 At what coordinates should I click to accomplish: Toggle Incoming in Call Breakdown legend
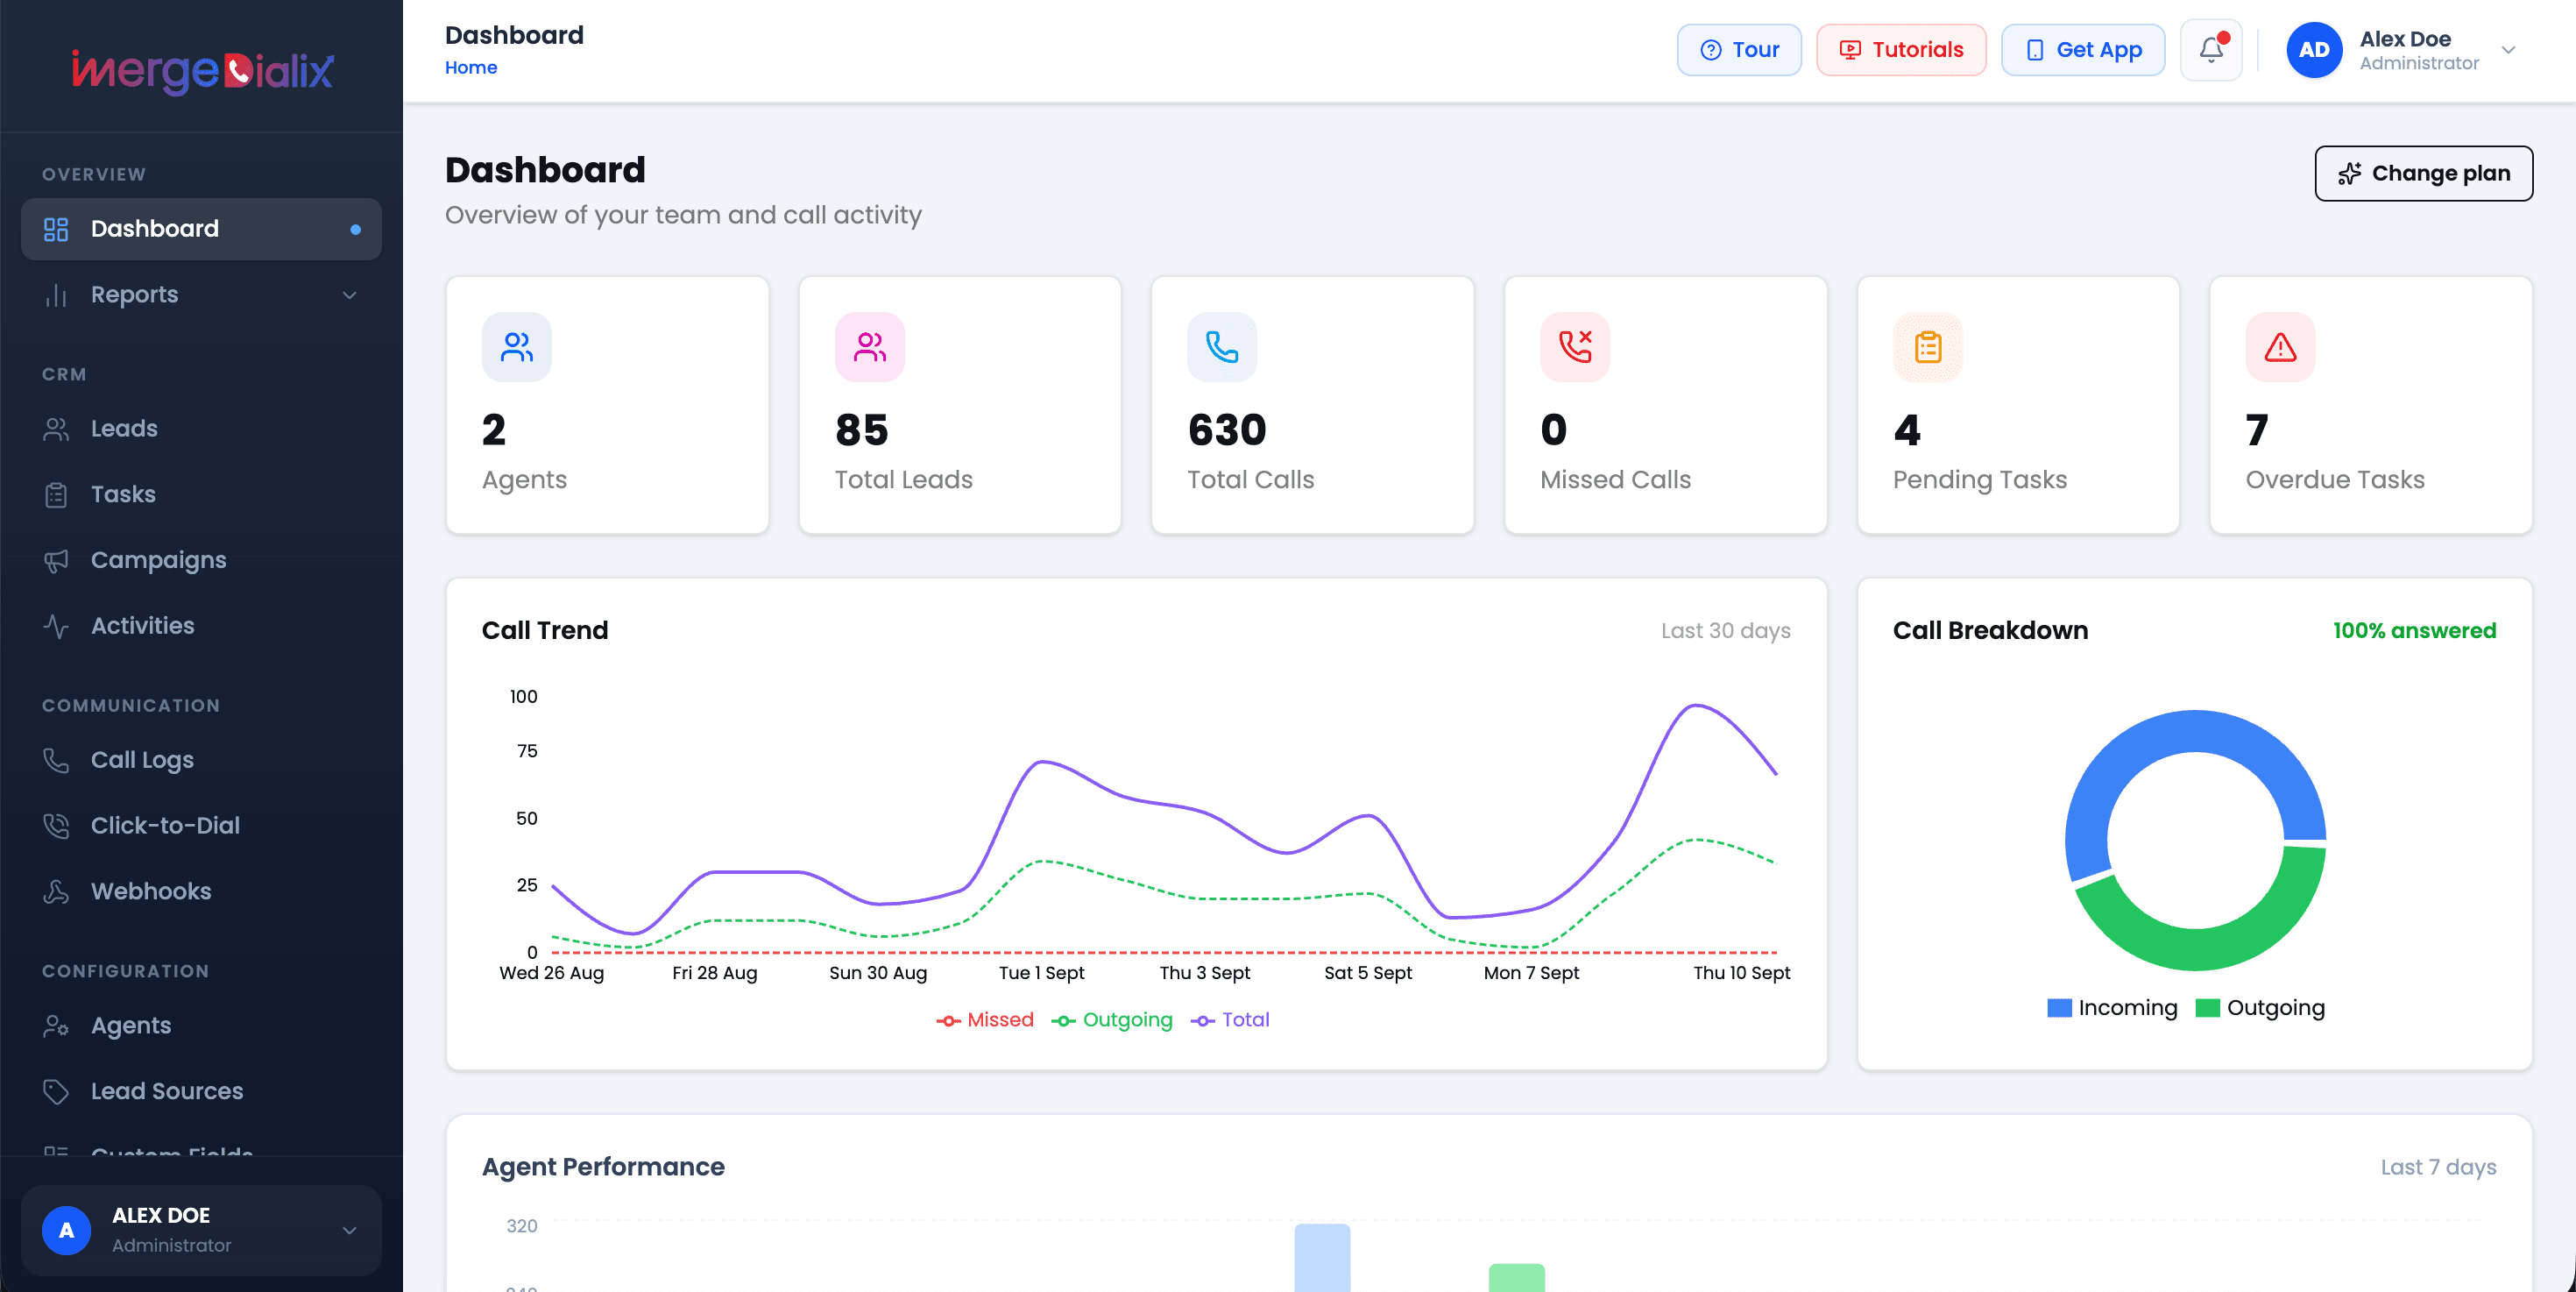(2111, 1008)
